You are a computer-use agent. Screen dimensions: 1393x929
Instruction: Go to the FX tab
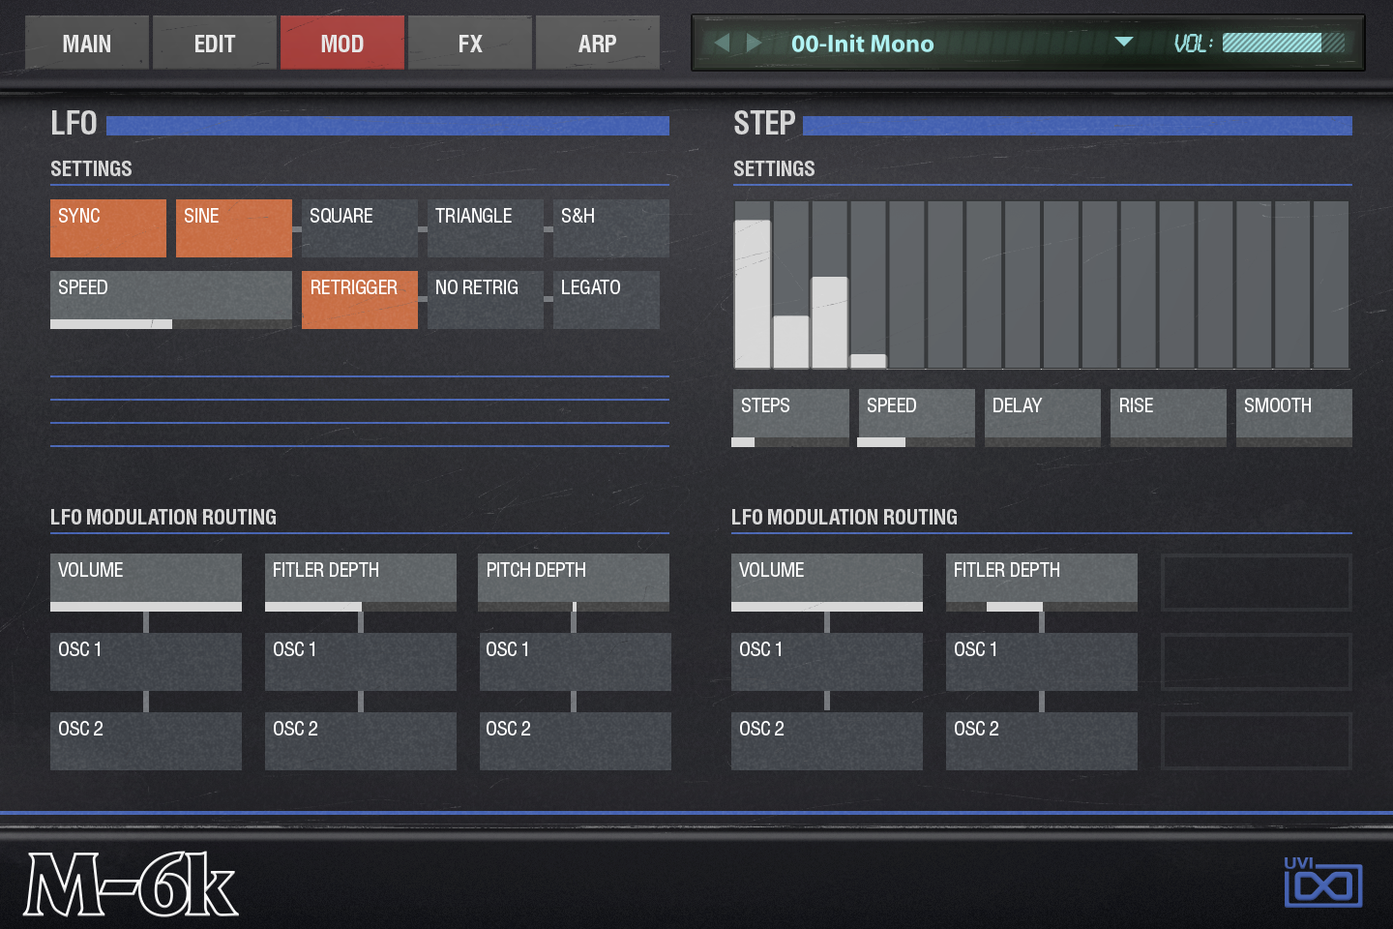tap(470, 43)
